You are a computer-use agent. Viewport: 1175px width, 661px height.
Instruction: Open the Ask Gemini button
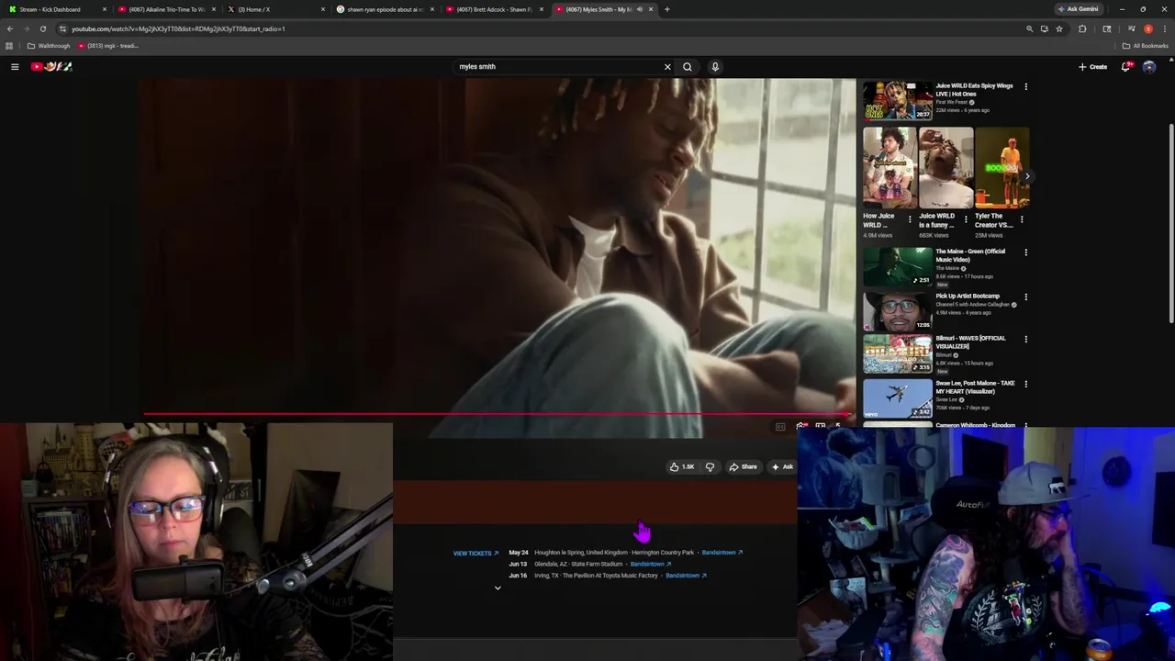coord(1078,9)
